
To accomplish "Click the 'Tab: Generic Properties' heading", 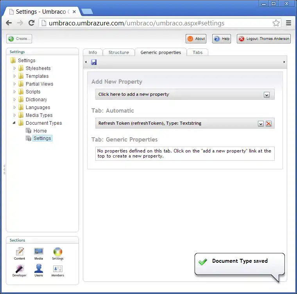I will [124, 140].
